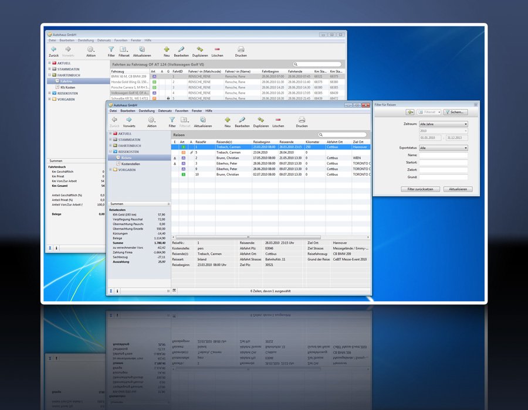Open the Filter funnel in the Reisen window

[x=172, y=119]
